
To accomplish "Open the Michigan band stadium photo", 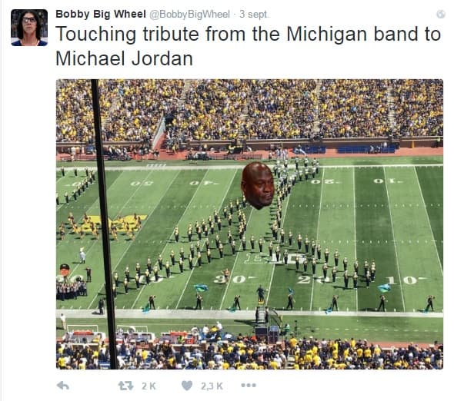I will tap(249, 224).
